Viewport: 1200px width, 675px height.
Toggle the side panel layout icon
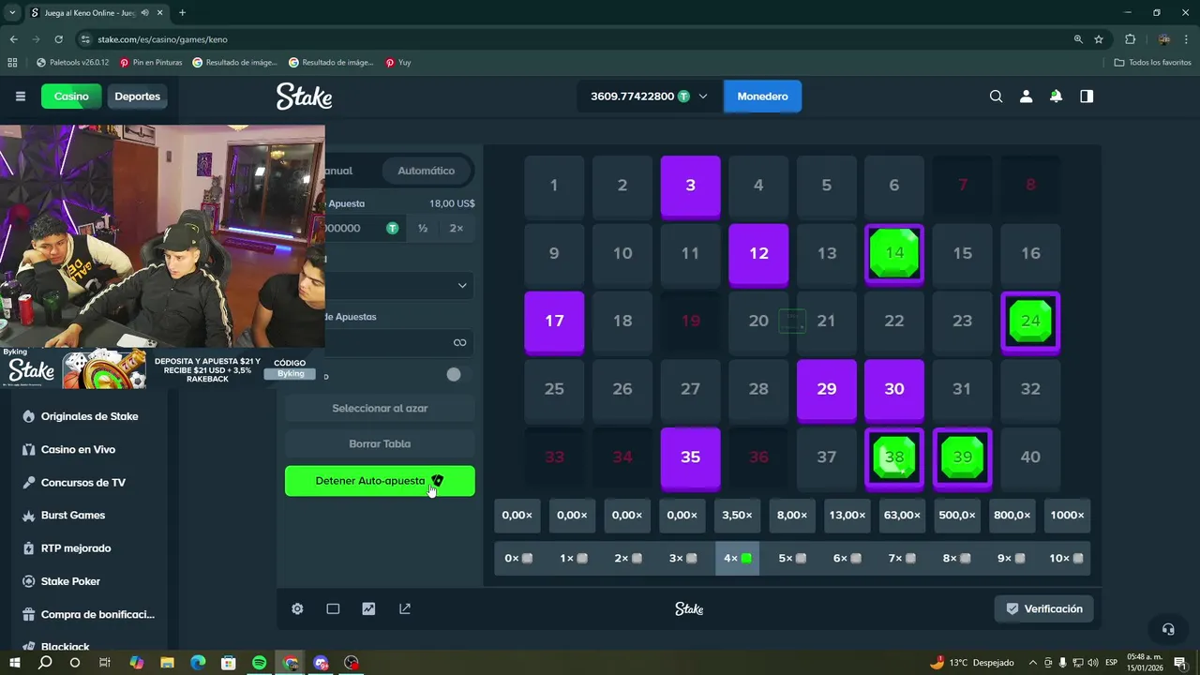(1087, 97)
